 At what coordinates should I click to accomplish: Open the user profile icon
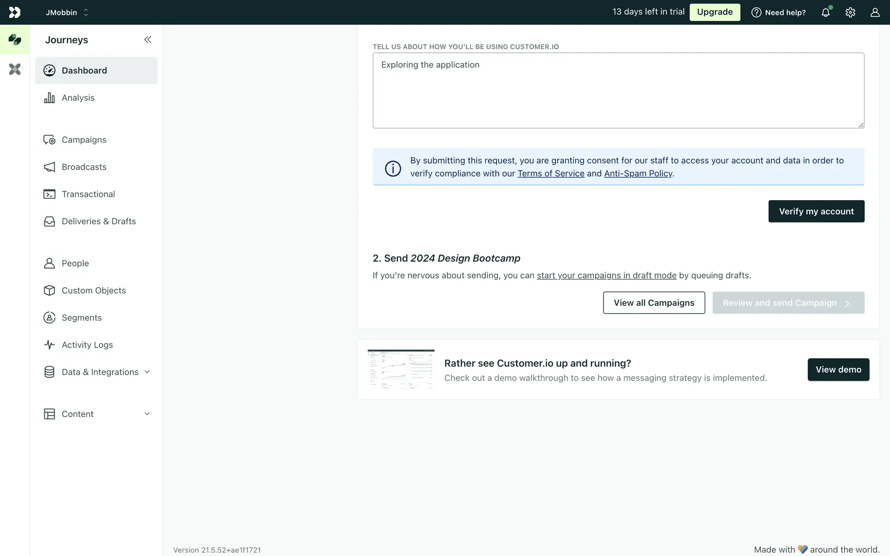(x=875, y=13)
